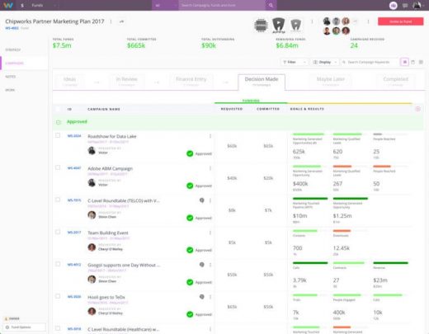Open the Team Building Event campaign
This screenshot has width=429, height=334.
(x=108, y=233)
